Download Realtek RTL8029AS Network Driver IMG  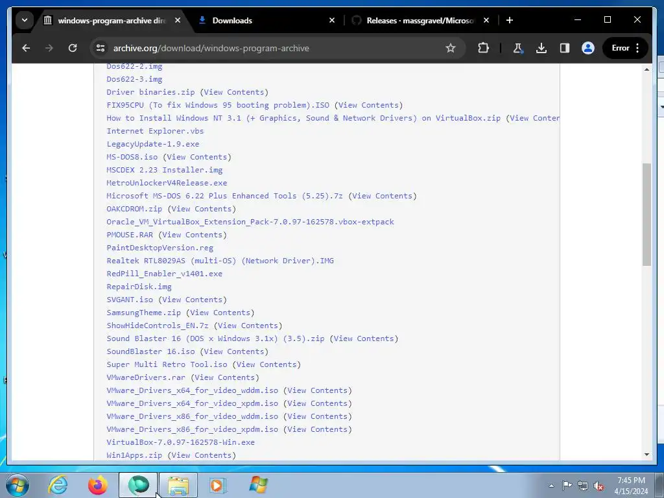click(x=220, y=261)
